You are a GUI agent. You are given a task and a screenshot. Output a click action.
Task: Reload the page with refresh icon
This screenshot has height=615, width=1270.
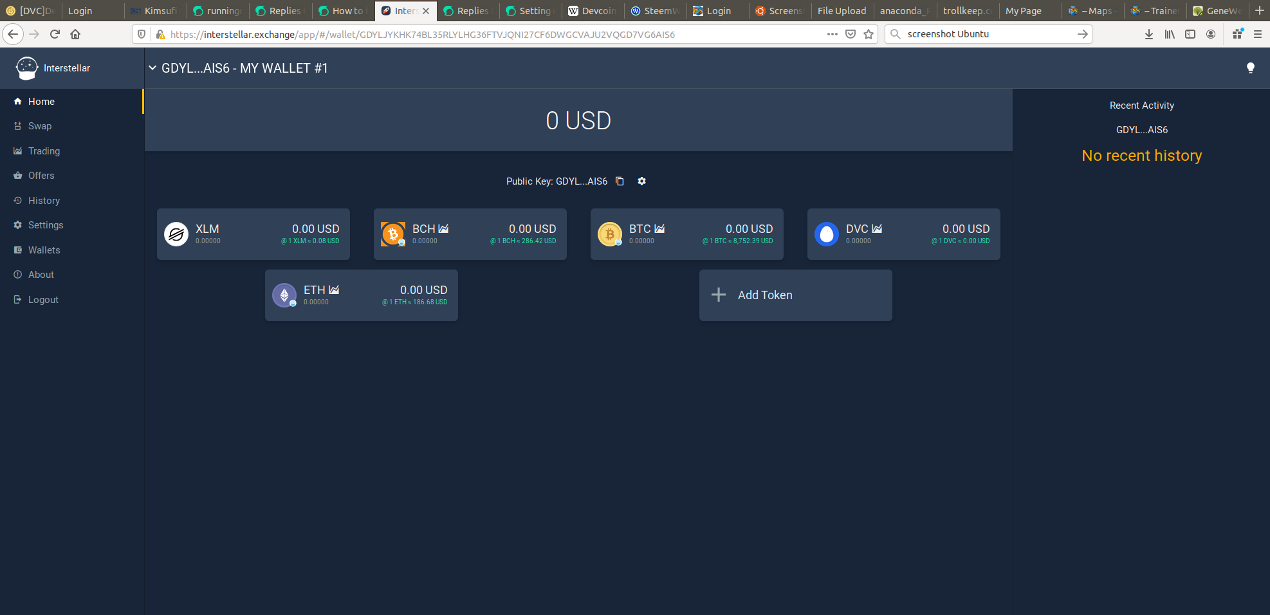[x=55, y=34]
